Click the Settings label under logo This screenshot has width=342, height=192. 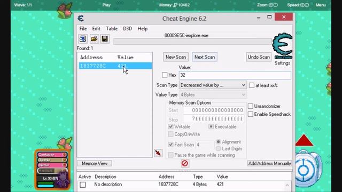[x=282, y=63]
